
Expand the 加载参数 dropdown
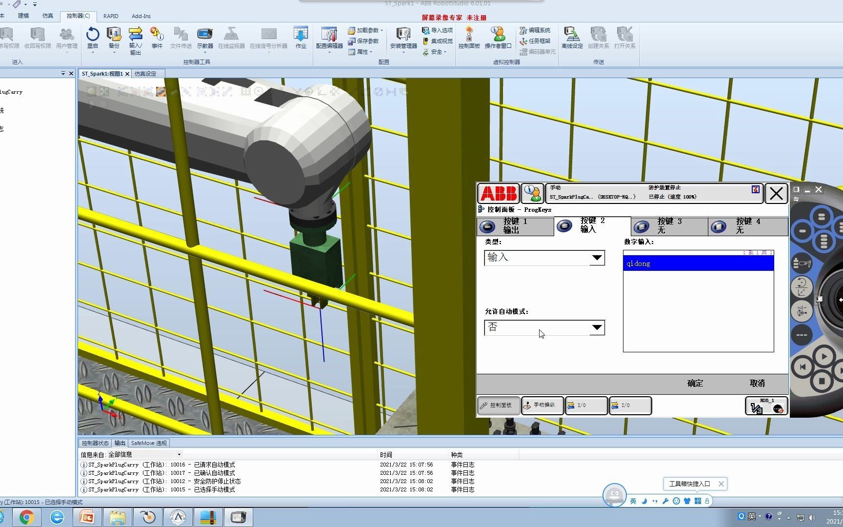[x=381, y=30]
